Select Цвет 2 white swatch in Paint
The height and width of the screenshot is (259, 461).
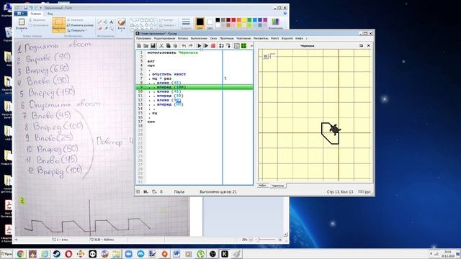pos(210,23)
